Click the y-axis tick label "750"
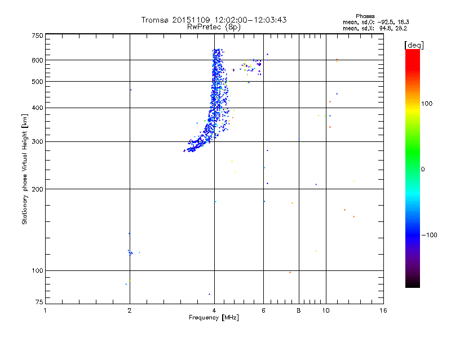 point(37,35)
